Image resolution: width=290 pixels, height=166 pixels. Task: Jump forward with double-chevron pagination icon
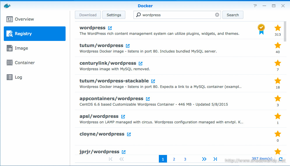pyautogui.click(x=204, y=159)
